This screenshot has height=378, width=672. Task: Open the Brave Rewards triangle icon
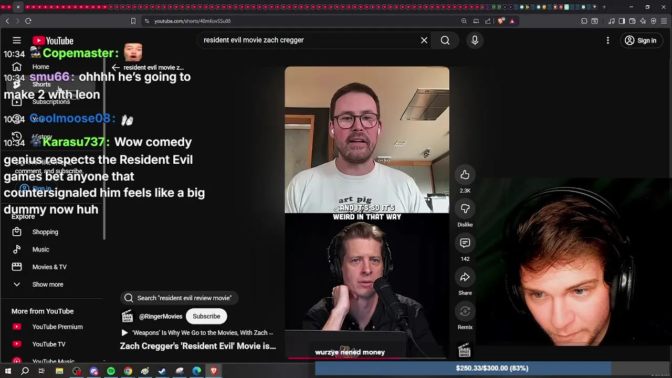[512, 21]
